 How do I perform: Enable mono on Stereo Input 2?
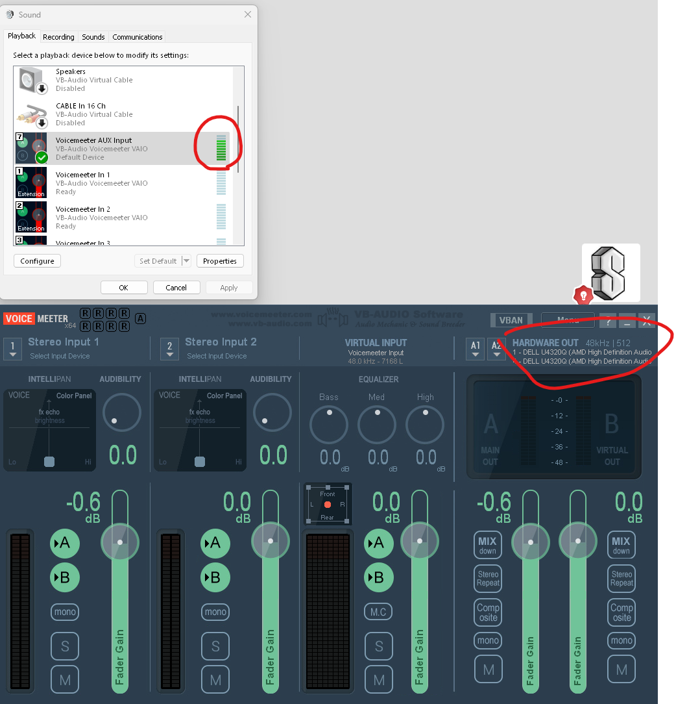pyautogui.click(x=215, y=612)
